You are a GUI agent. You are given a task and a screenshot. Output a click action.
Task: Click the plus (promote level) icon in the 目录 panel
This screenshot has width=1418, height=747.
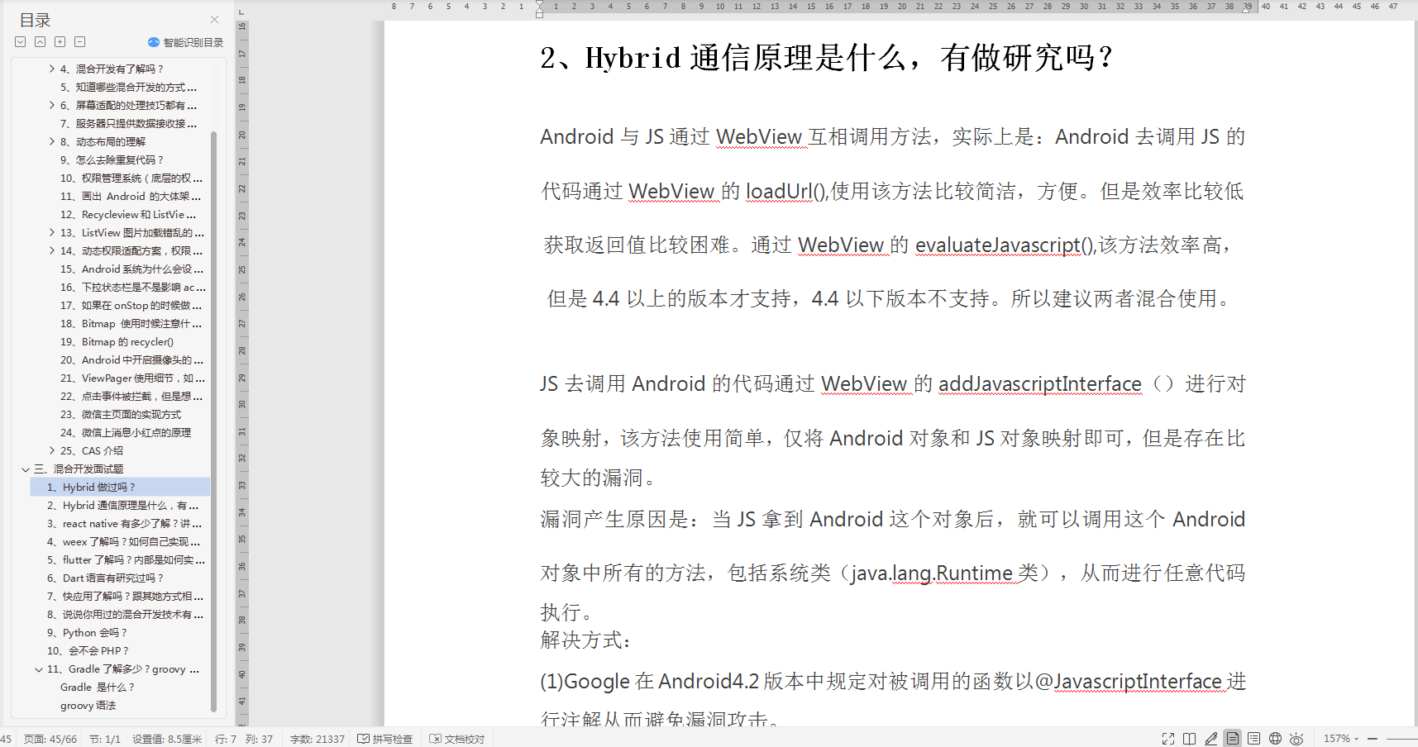(x=60, y=42)
